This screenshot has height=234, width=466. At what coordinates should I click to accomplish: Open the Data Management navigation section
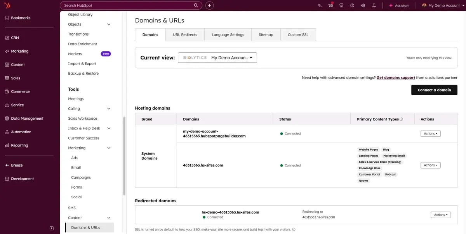pyautogui.click(x=24, y=119)
